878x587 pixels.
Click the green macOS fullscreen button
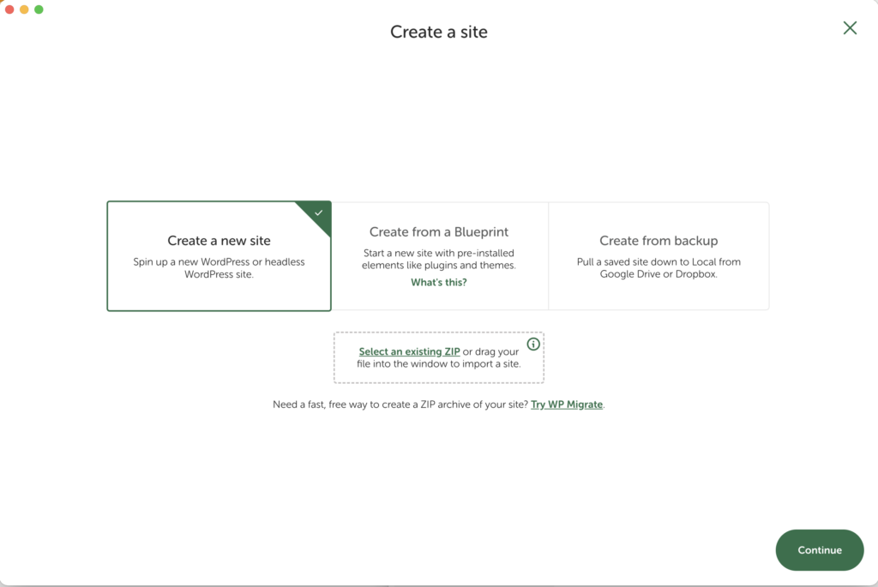tap(39, 9)
